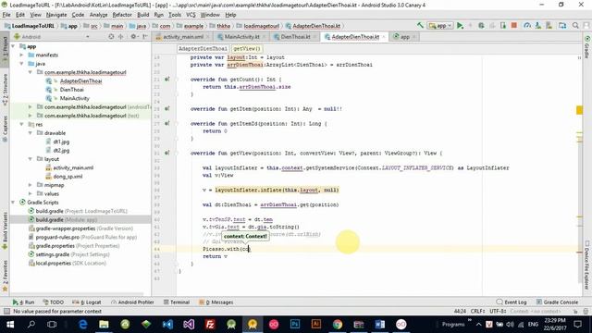Click the Search Everywhere magnifier icon
This screenshot has height=333, width=592.
(575, 25)
